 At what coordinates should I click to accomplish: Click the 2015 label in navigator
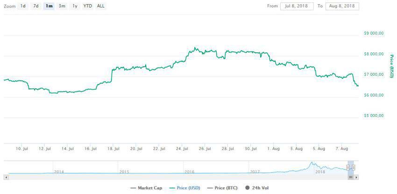click(124, 172)
